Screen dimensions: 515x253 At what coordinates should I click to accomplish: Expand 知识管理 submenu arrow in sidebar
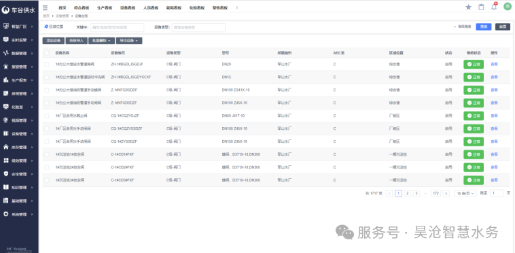(x=32, y=187)
